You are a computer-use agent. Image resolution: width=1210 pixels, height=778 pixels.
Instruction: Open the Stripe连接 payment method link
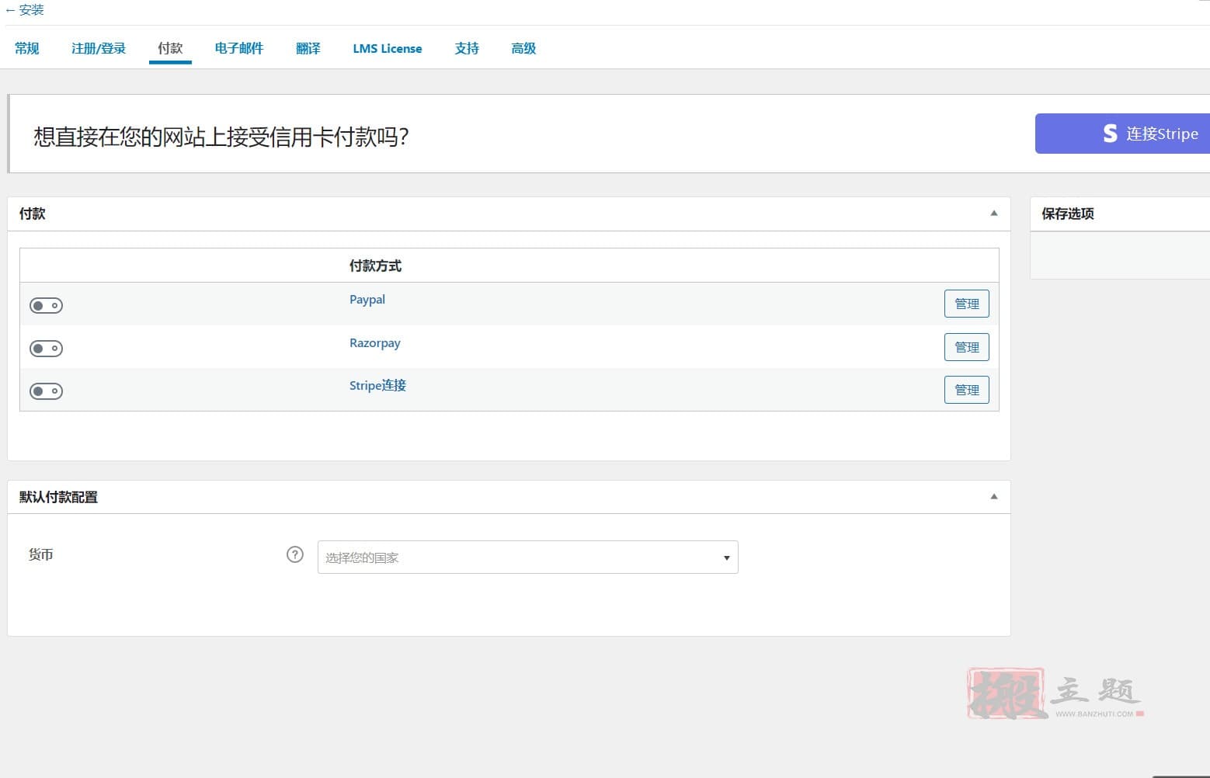(377, 385)
